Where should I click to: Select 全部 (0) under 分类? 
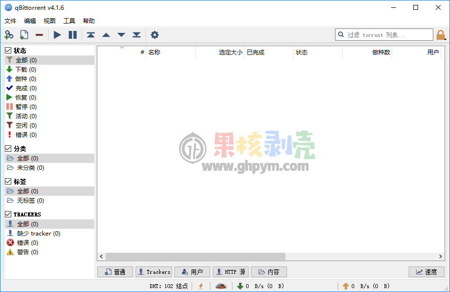coord(50,159)
